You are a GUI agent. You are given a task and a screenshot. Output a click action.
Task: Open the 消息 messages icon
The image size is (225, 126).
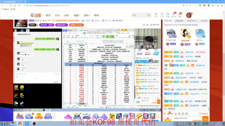[179, 15]
